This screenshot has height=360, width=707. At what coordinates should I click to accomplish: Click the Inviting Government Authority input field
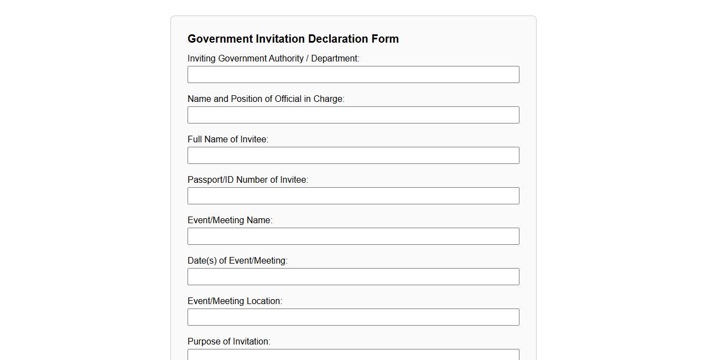click(353, 74)
